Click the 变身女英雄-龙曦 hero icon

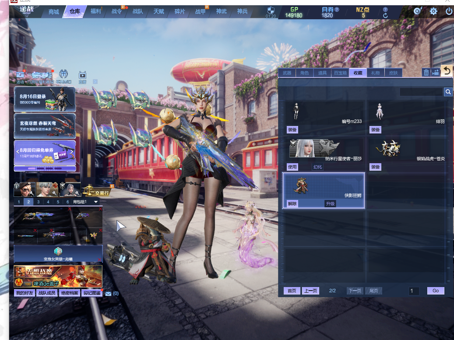coord(58,251)
